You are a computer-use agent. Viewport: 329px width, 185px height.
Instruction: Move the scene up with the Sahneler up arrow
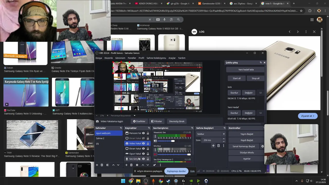pos(113,165)
